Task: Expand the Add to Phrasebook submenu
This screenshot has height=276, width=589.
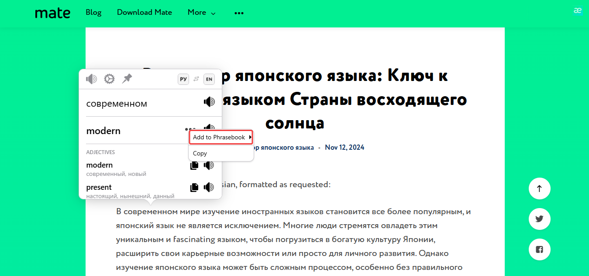Action: coord(220,137)
